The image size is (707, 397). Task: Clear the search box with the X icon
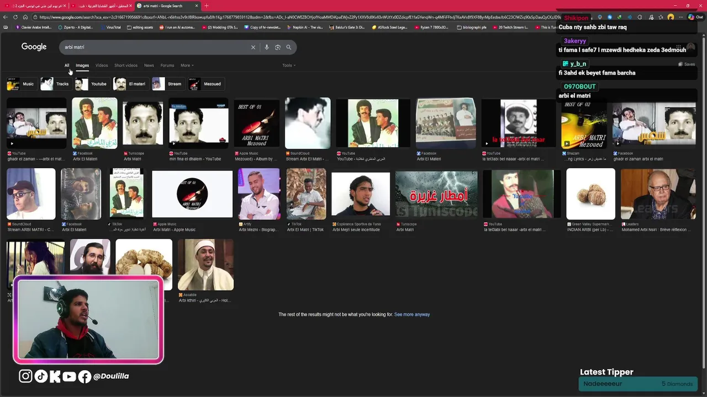coord(253,47)
